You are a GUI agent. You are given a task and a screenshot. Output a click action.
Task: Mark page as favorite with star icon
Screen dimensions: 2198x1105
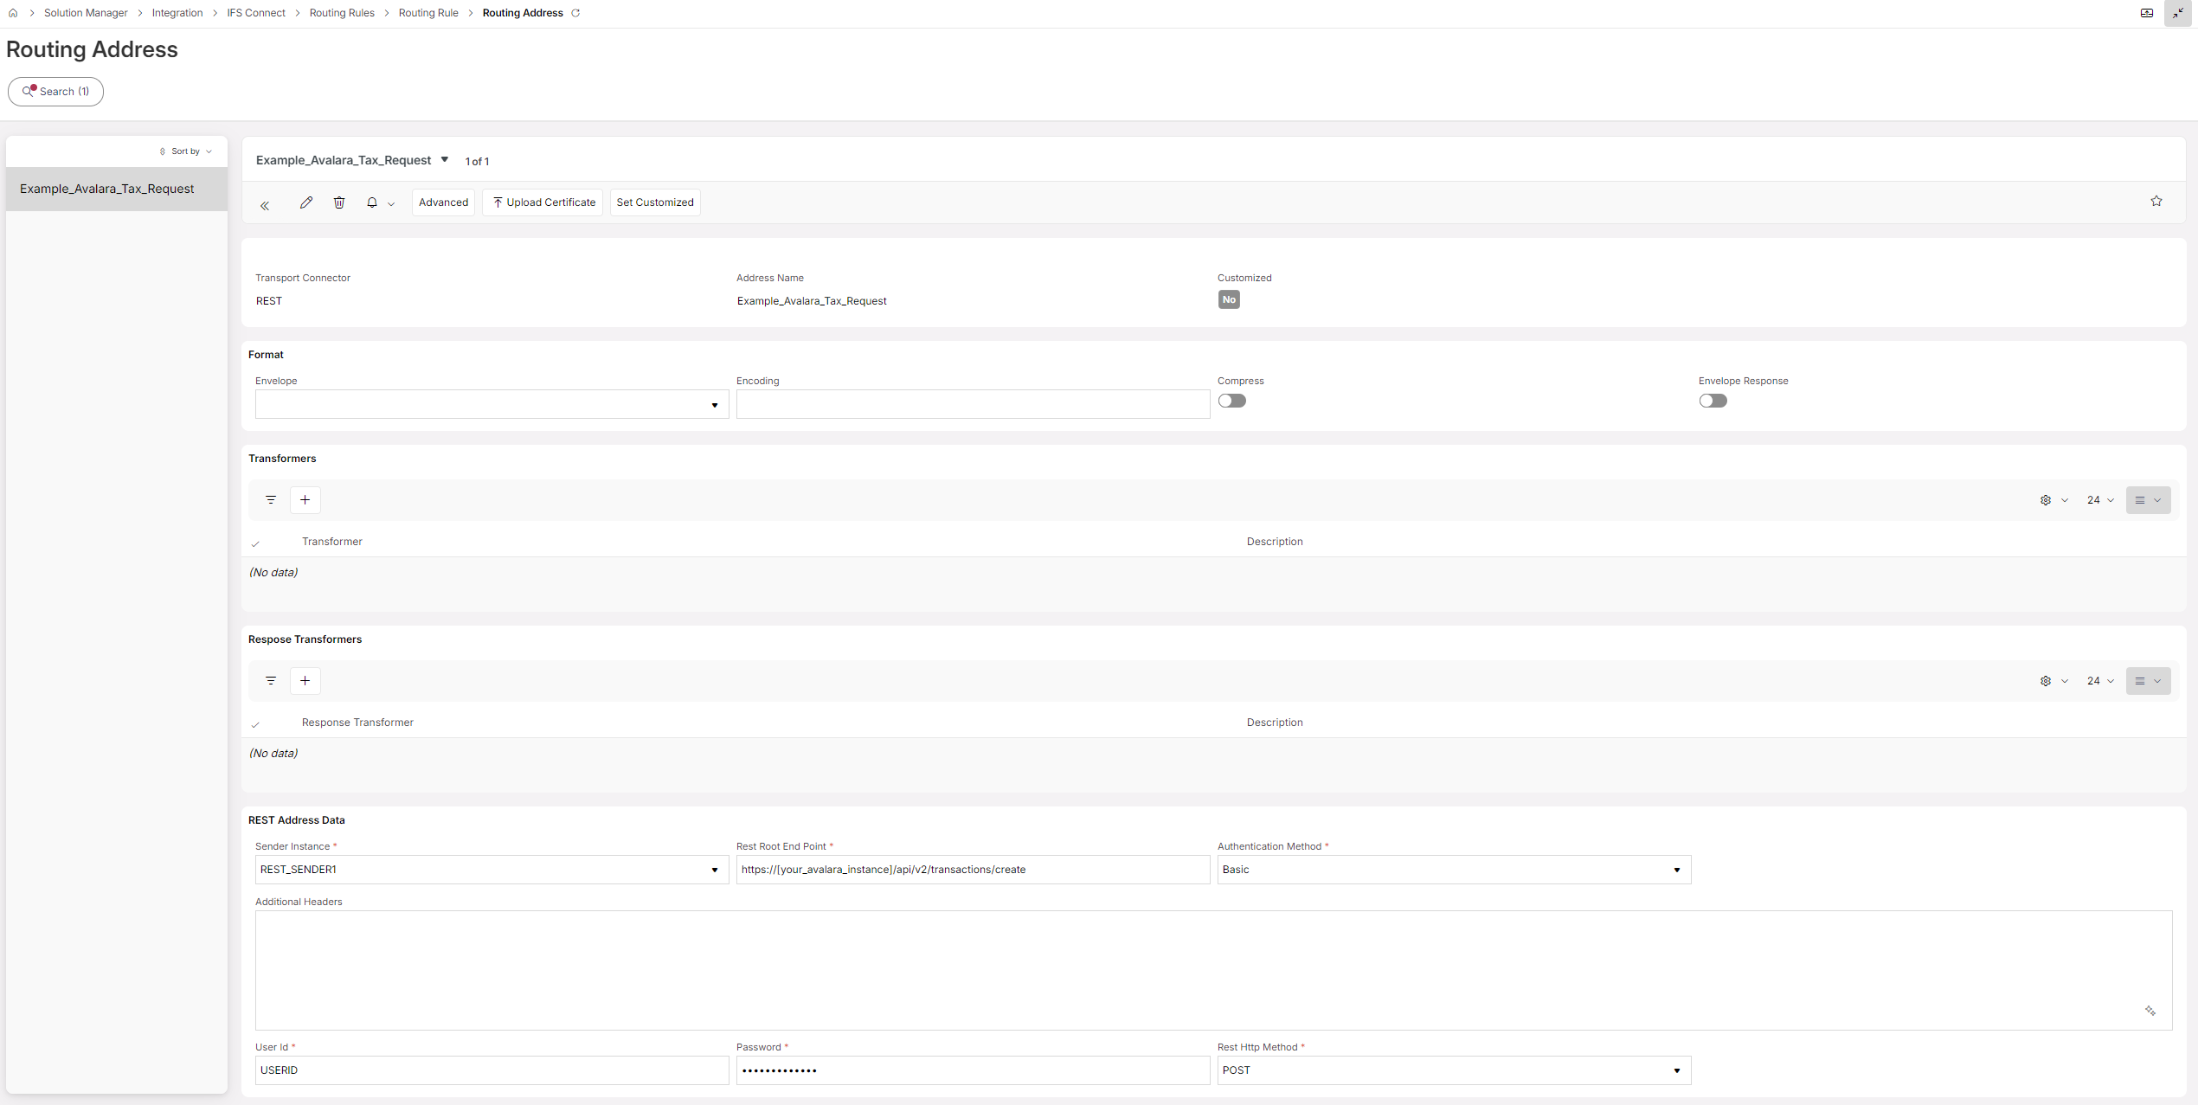[x=2156, y=201]
